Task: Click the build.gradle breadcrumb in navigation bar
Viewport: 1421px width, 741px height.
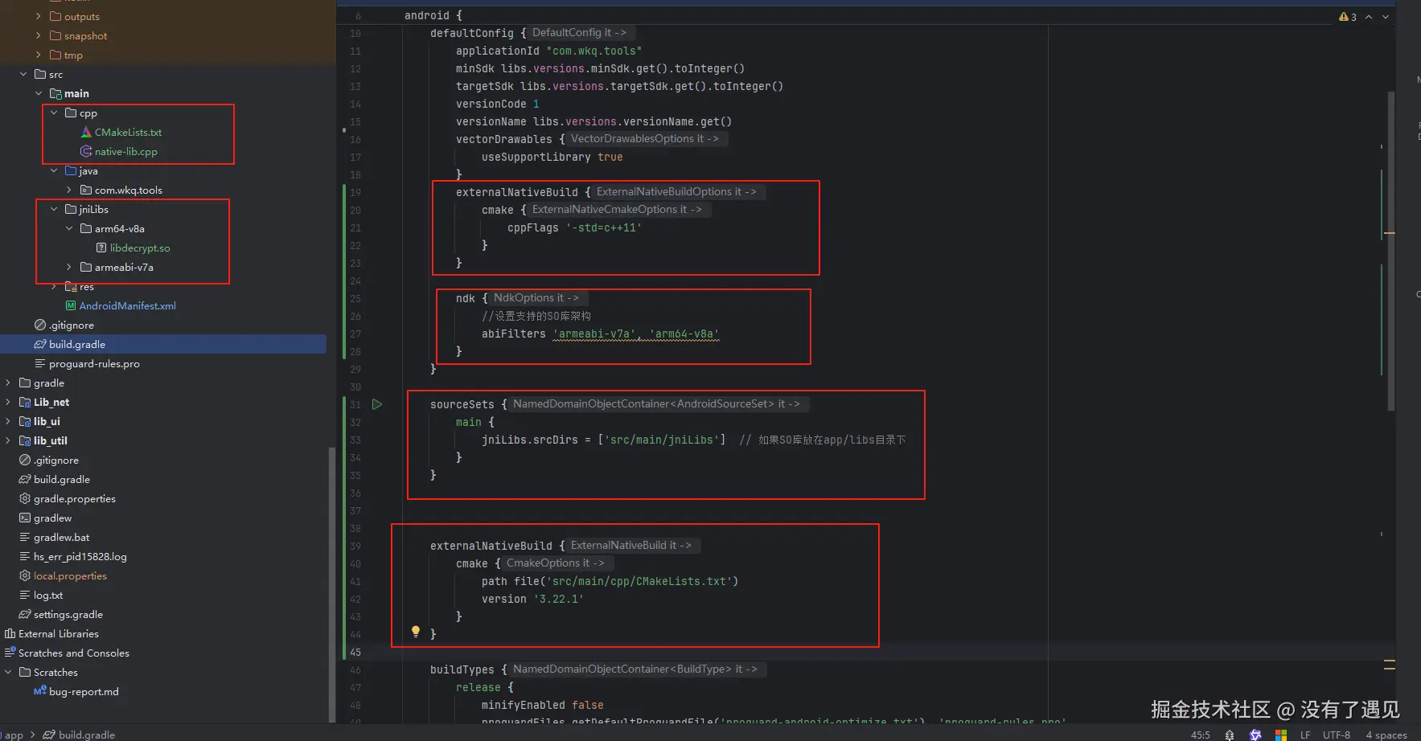Action: (x=80, y=735)
